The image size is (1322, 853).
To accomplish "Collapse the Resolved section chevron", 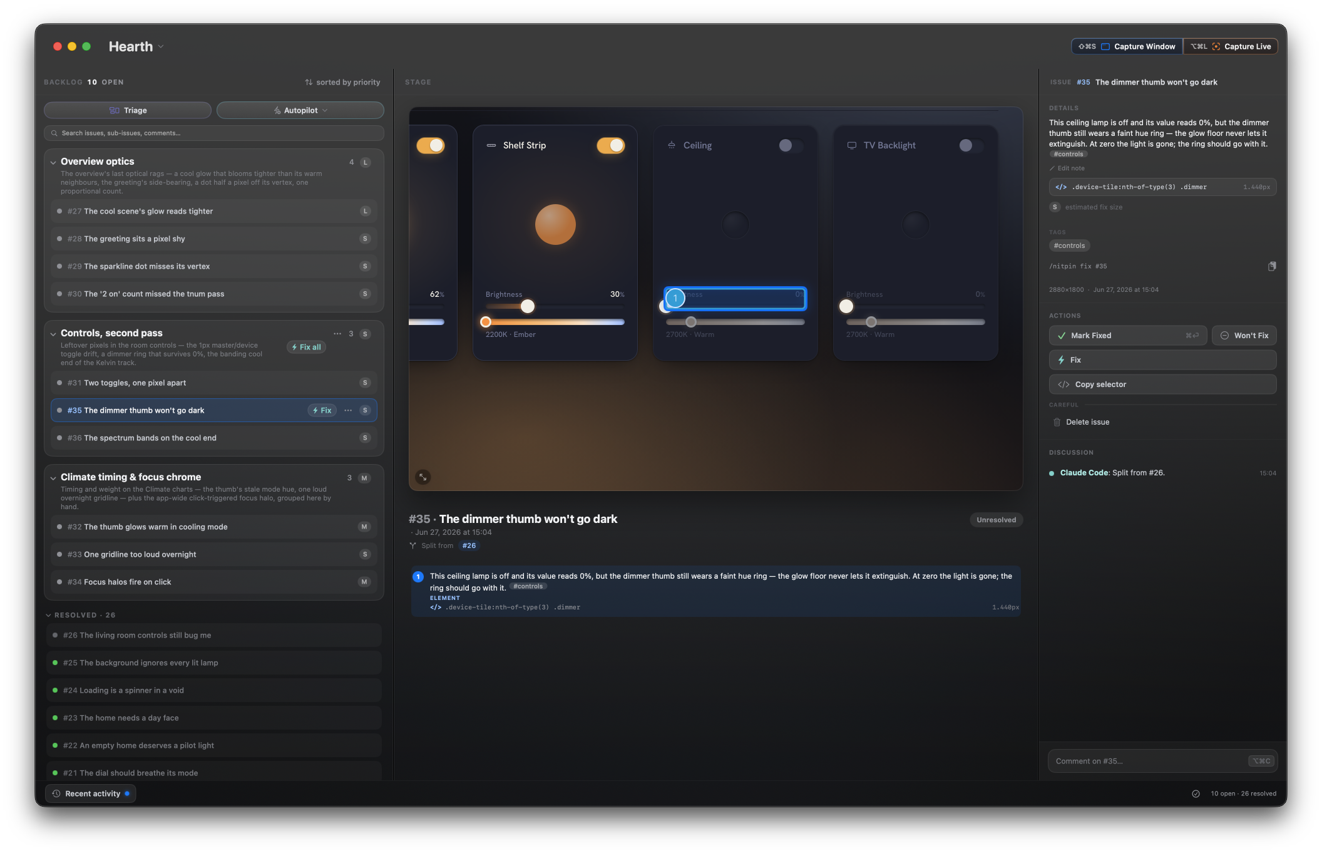I will (49, 615).
